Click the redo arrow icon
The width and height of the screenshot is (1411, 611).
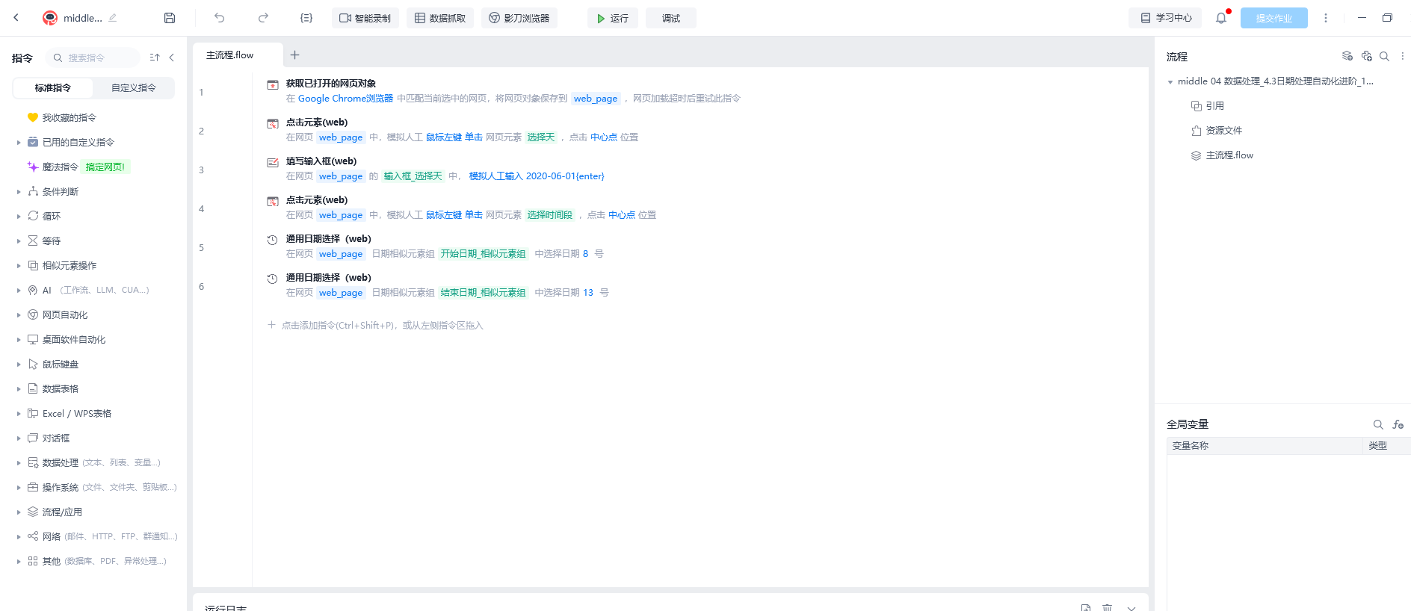click(263, 18)
